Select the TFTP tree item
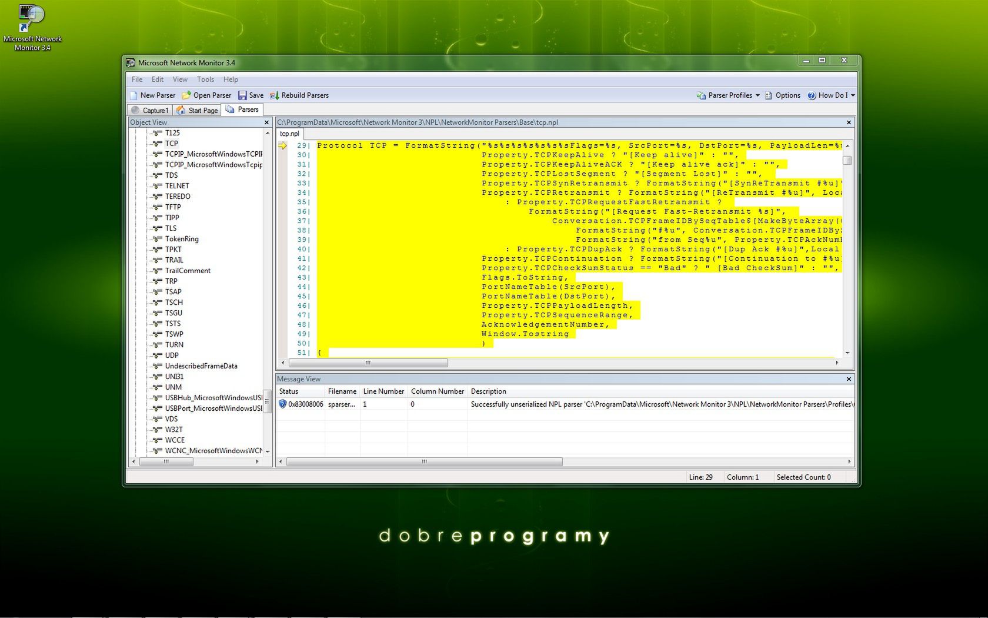This screenshot has width=988, height=618. pos(173,207)
